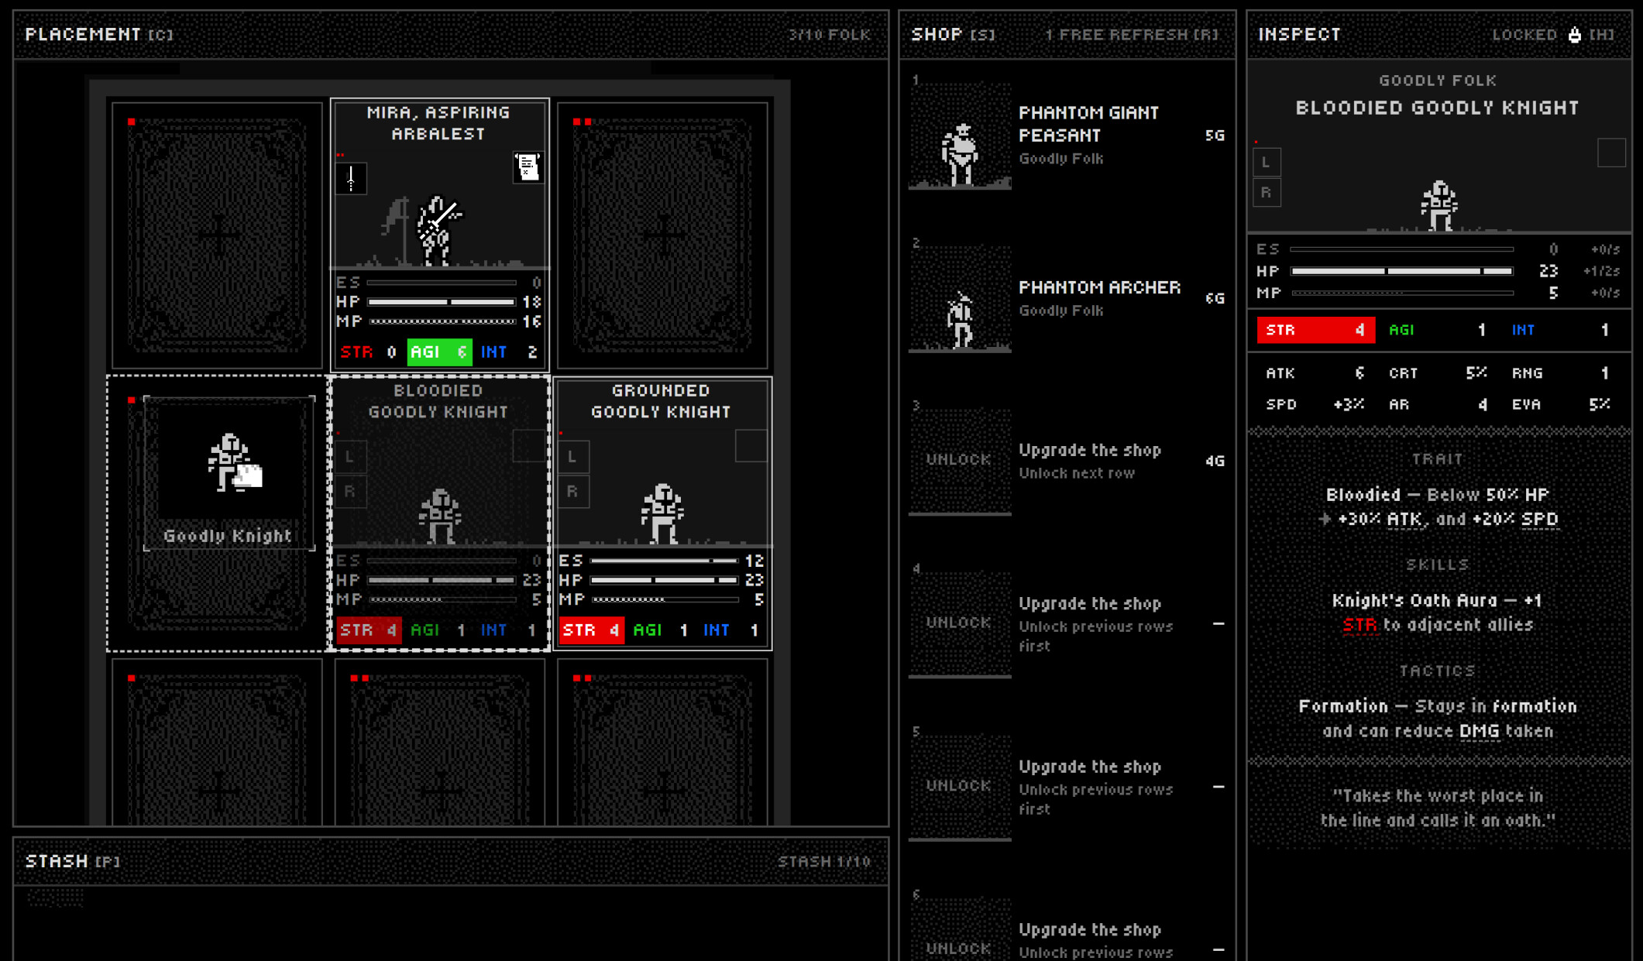The width and height of the screenshot is (1643, 961).
Task: Click the 'Stash 1/10' counter
Action: point(824,861)
